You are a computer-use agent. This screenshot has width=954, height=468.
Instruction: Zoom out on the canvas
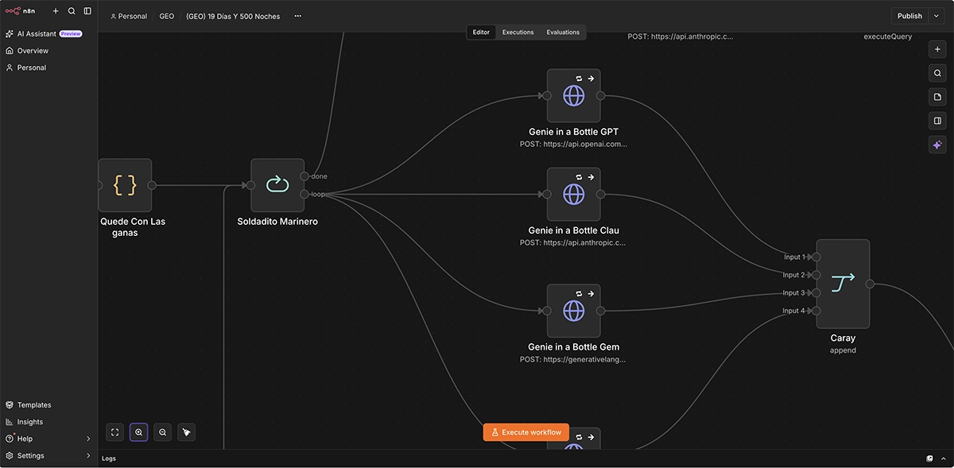pos(162,432)
